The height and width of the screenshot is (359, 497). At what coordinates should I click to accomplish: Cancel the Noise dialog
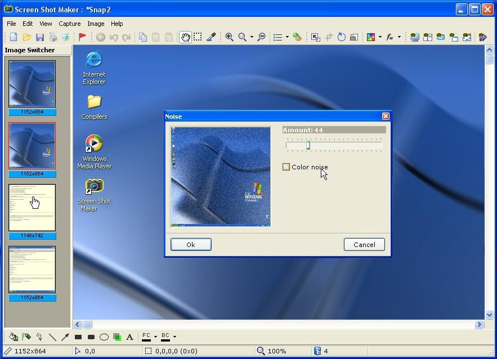(364, 245)
